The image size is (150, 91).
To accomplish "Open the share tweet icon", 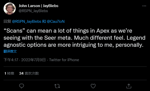I will (x=129, y=86).
